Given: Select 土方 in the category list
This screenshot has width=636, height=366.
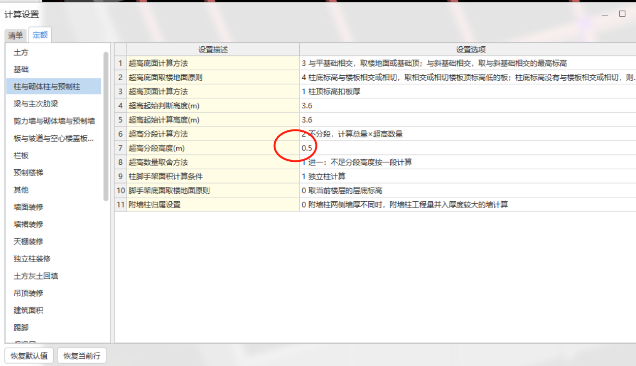Looking at the screenshot, I should coord(53,52).
